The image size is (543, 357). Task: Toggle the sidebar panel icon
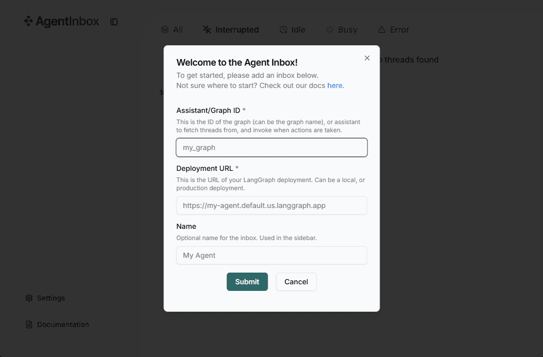(x=114, y=22)
